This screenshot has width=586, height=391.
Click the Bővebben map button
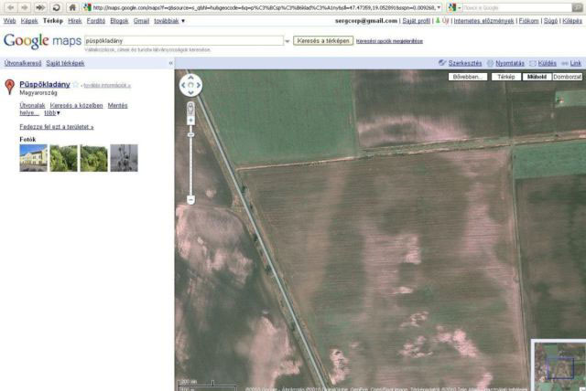click(x=468, y=77)
